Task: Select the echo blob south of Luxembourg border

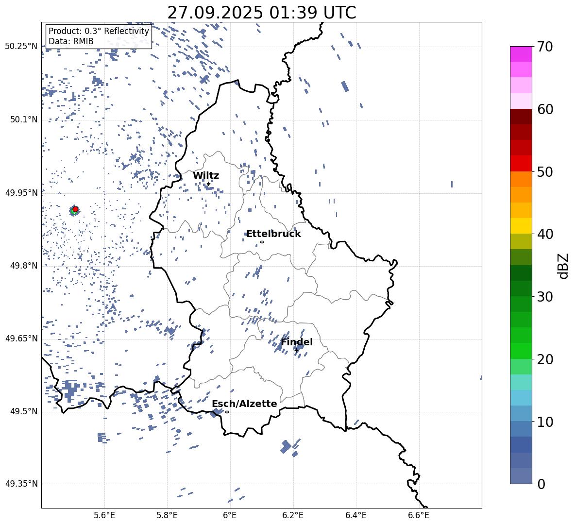Action: click(x=286, y=446)
